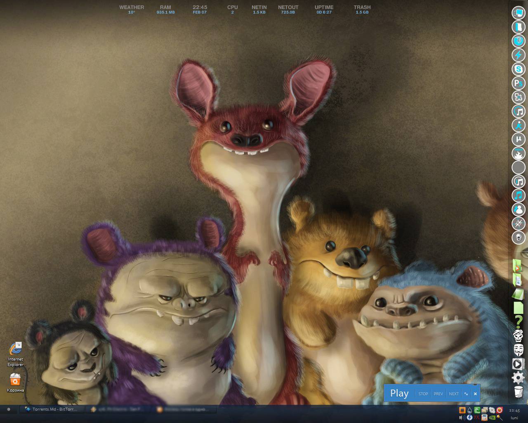Open the green documents folder in dock
Viewport: 528px width, 423px height.
coord(518,280)
